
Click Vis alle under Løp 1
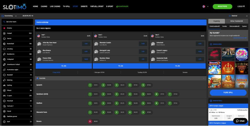point(64,66)
